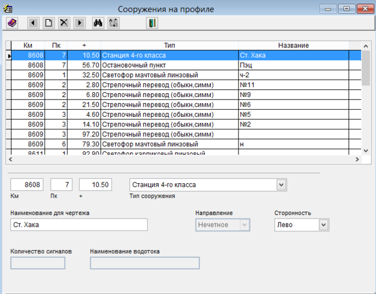
Task: Click the sort icon beside binoculars
Action: coord(113,23)
